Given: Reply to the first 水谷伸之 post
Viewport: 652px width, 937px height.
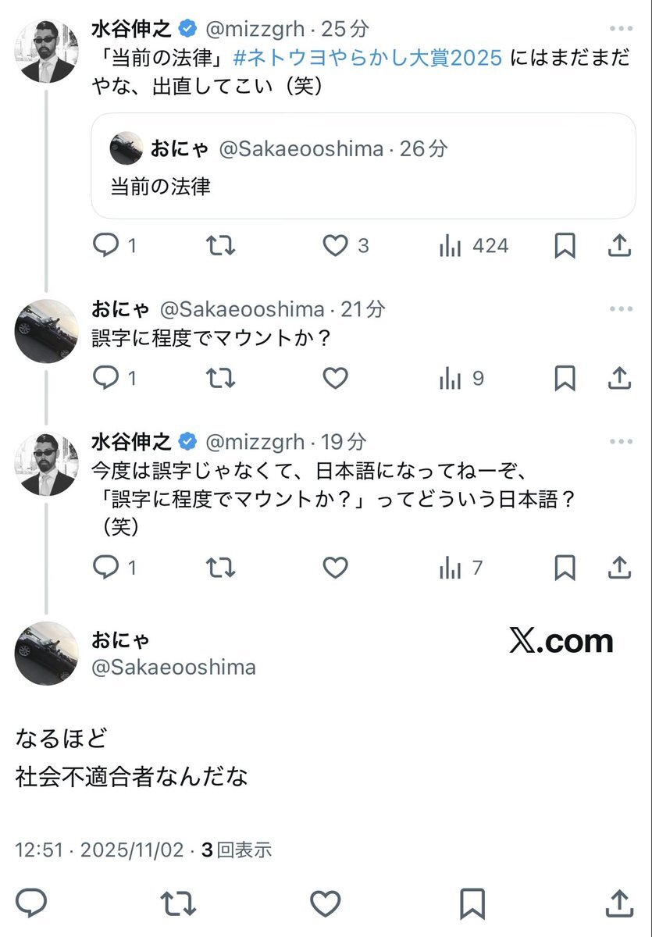Looking at the screenshot, I should point(105,246).
